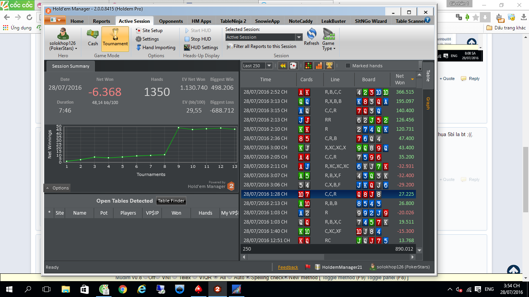
Task: Open the NoteCaddy tab
Action: (x=301, y=21)
